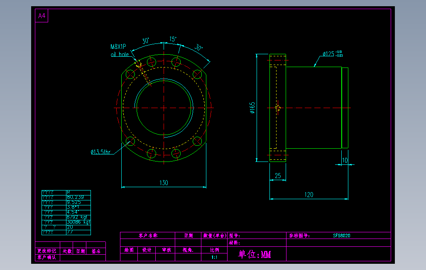Select the A4 sheet size label

coord(41,16)
